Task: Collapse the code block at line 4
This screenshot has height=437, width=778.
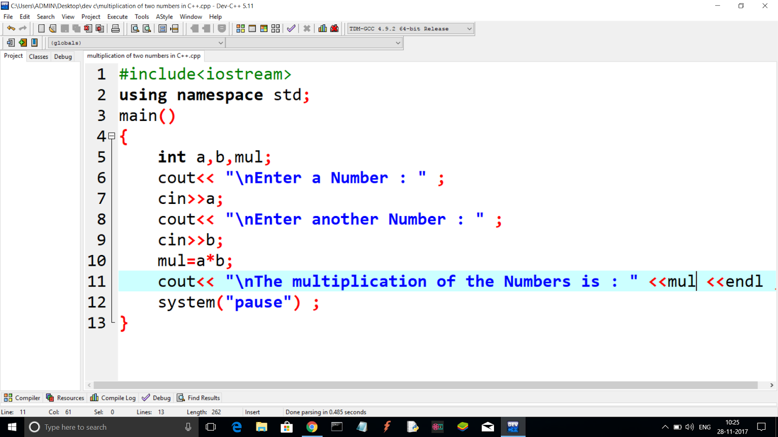Action: pyautogui.click(x=111, y=136)
